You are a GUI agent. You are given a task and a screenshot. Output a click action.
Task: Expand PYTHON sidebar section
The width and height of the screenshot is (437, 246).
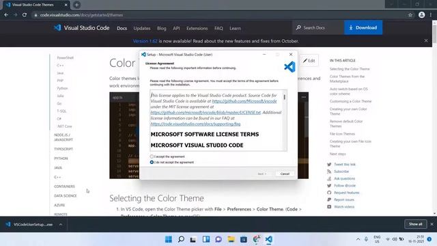pos(61,159)
